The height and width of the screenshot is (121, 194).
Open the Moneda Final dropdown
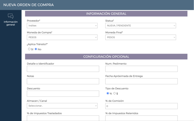click(140, 37)
